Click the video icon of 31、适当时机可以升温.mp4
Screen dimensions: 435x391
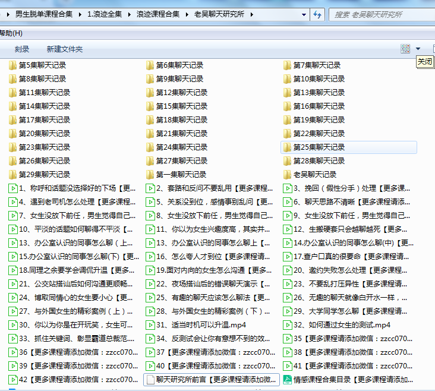coord(150,325)
